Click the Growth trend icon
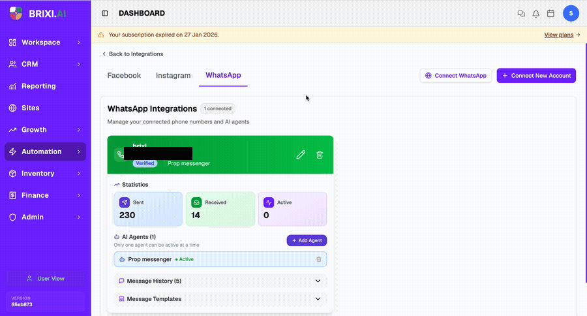 (13, 130)
